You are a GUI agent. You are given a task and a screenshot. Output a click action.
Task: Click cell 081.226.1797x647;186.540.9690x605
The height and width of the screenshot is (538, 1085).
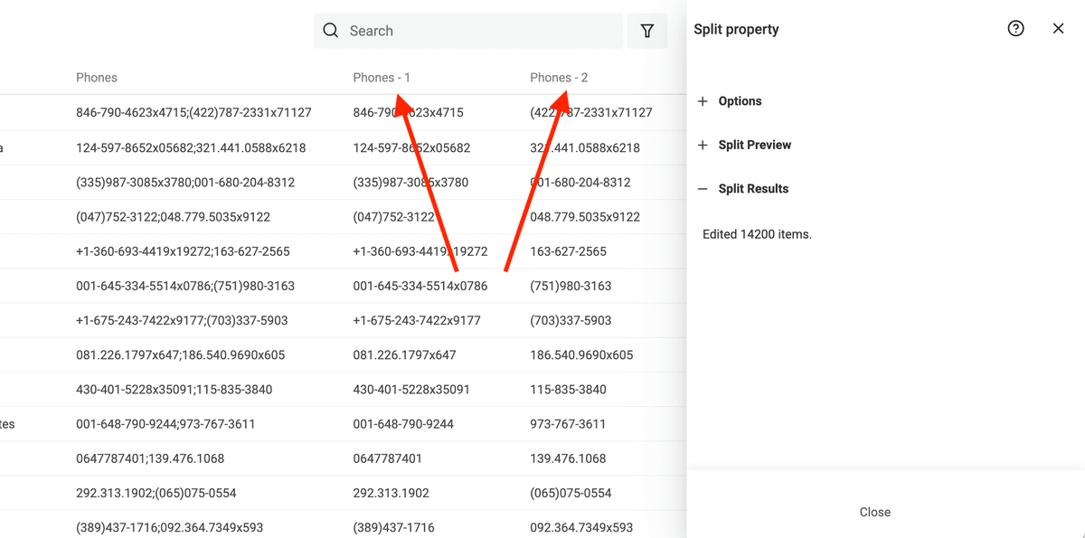click(x=180, y=355)
